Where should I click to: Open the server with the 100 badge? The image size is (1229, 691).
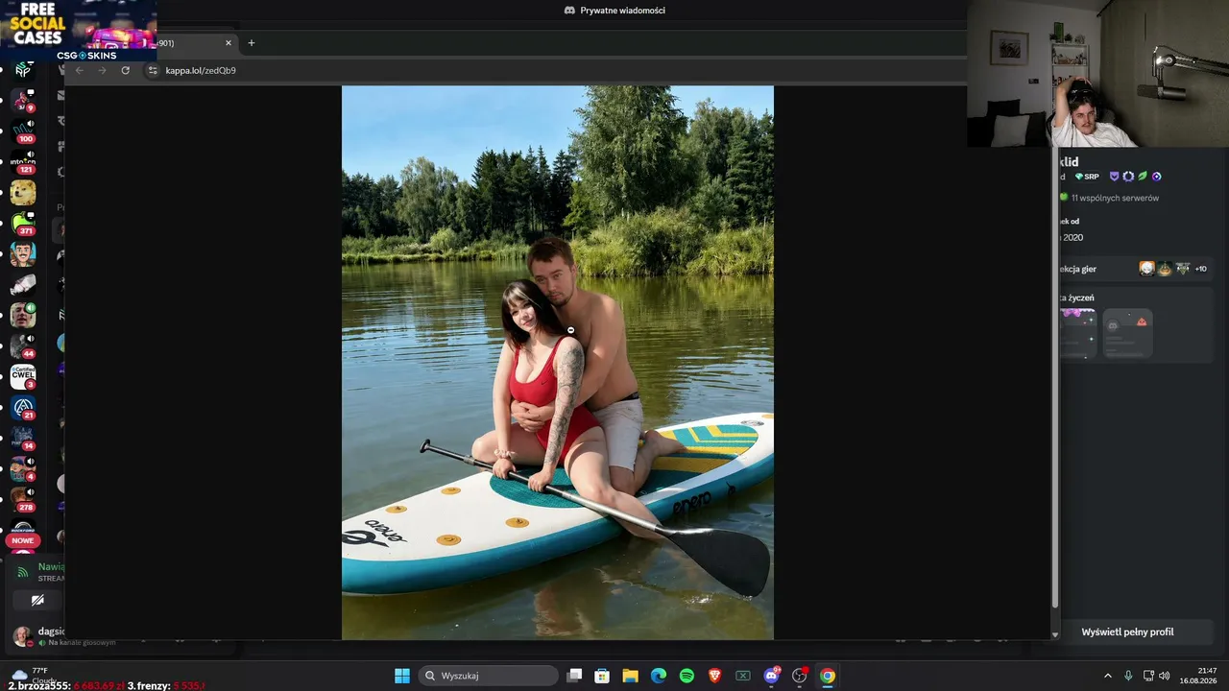[23, 131]
